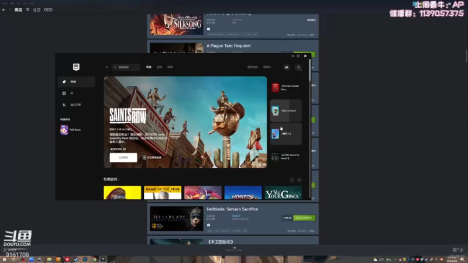Open A Plague Tale: Requiem title in Steam
The height and width of the screenshot is (263, 468).
tap(229, 46)
